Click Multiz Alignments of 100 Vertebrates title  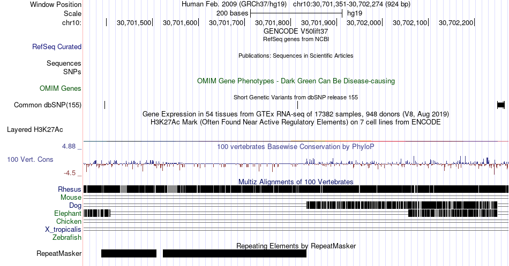[296, 182]
